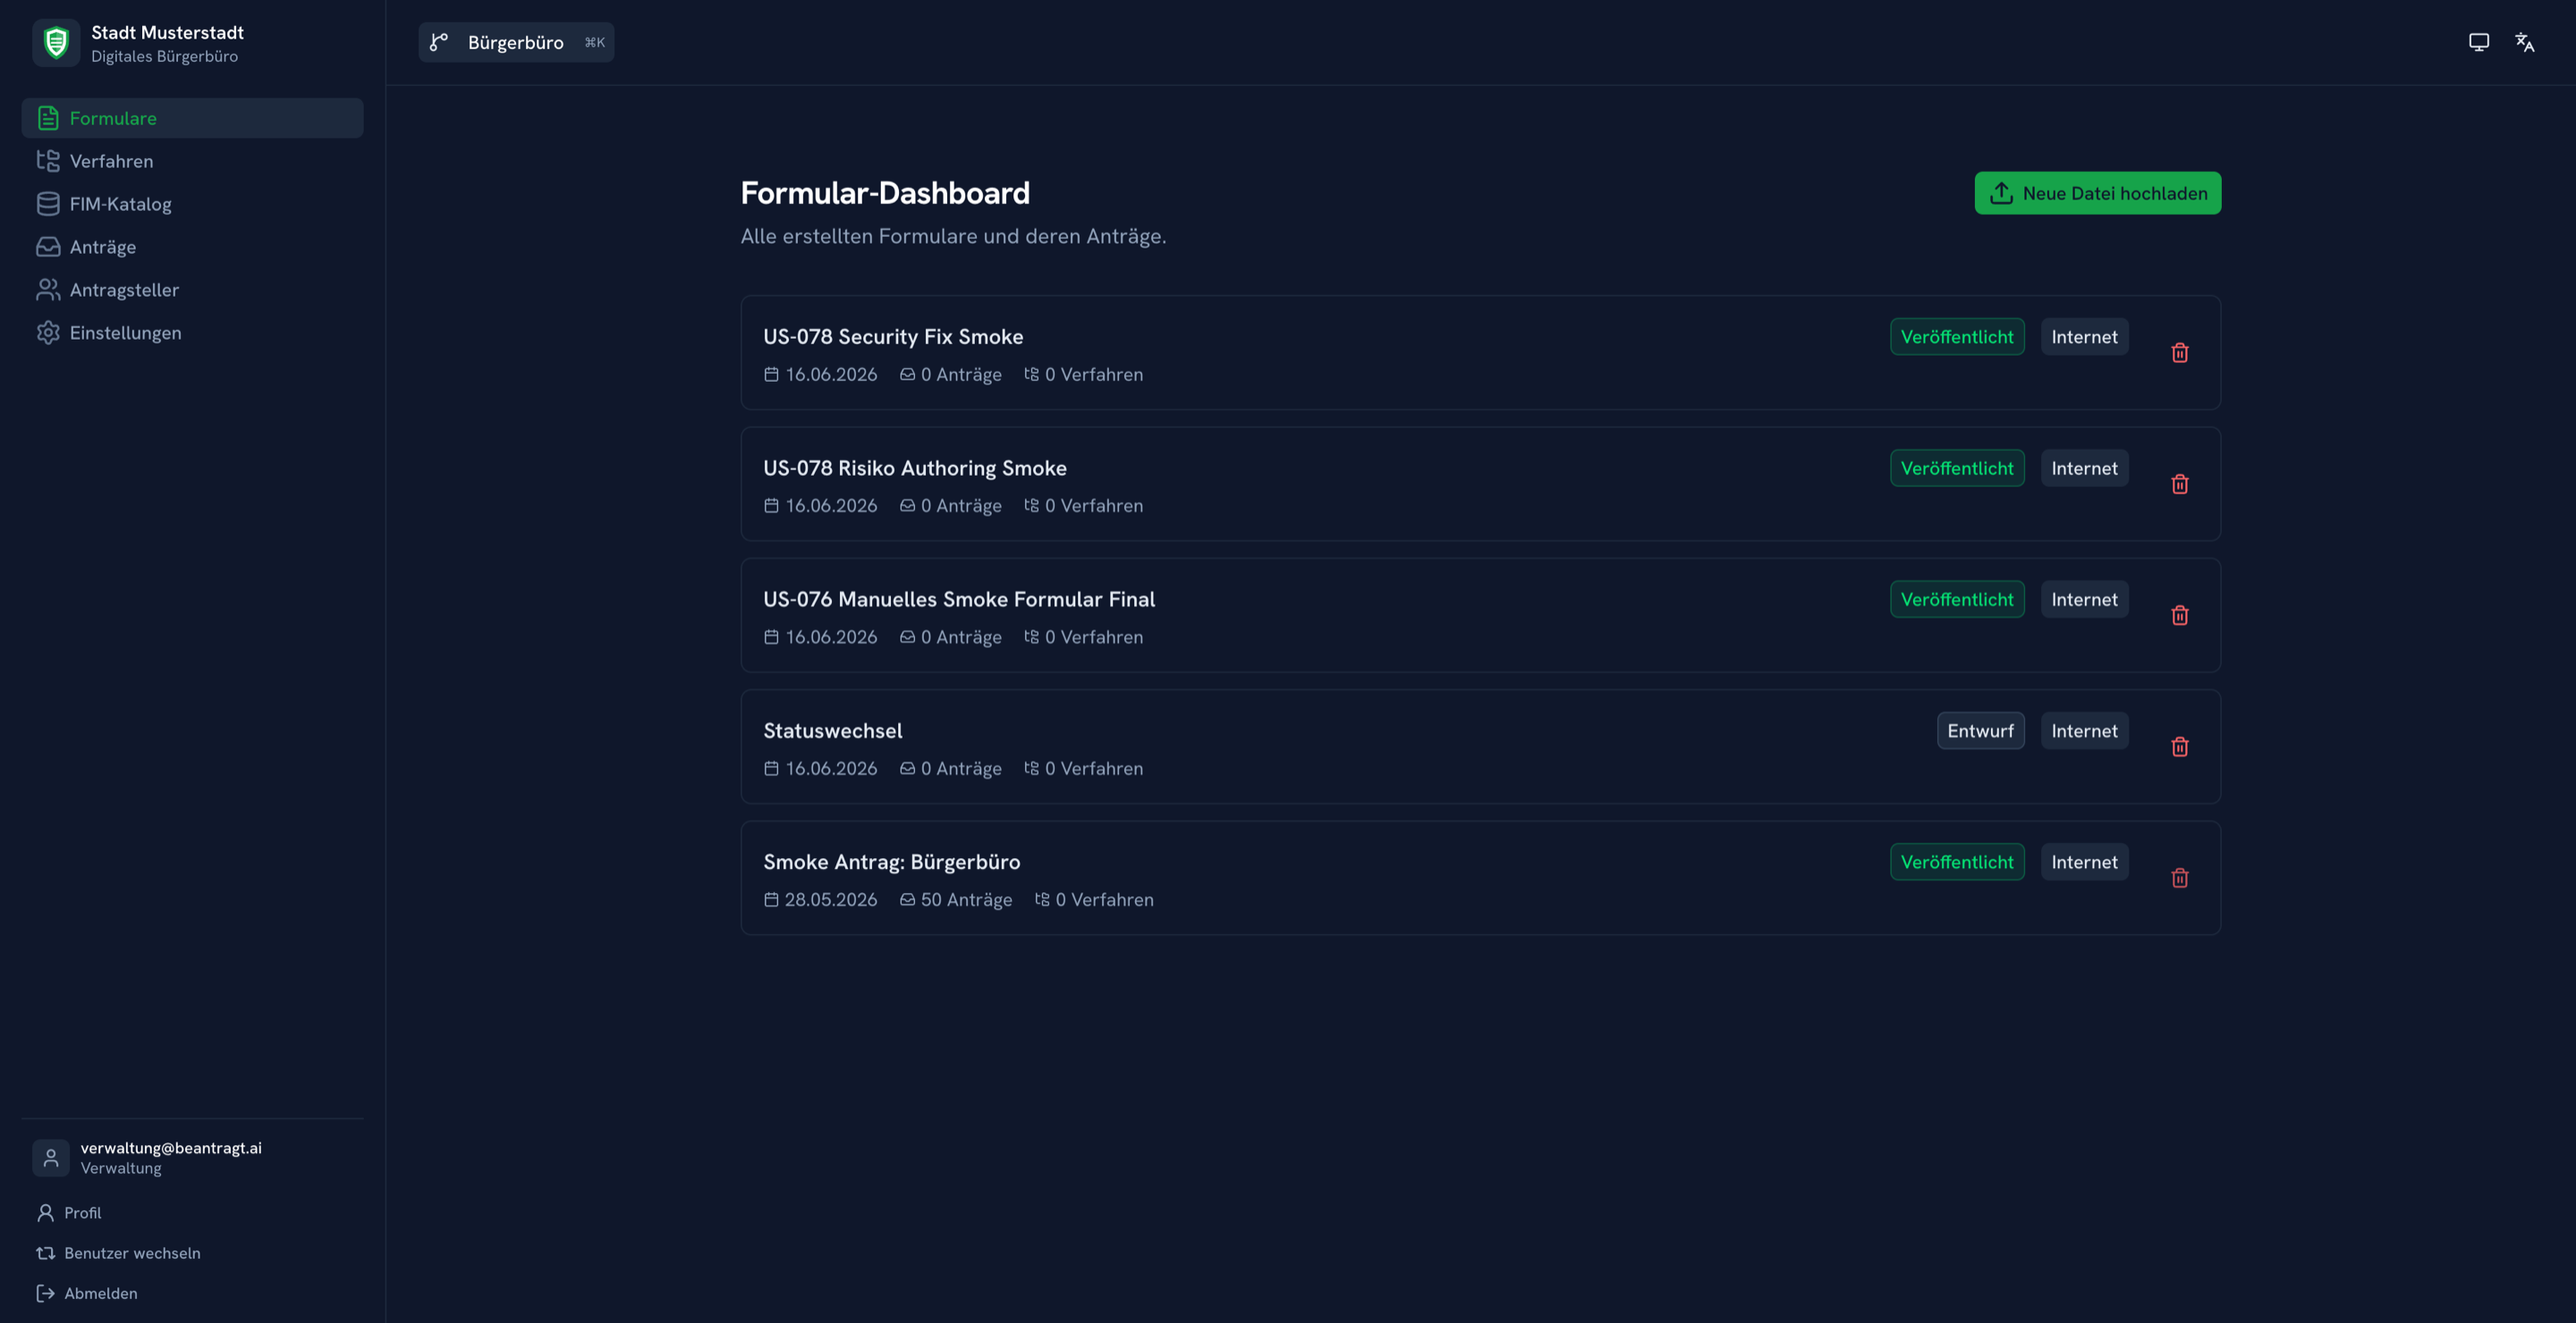Open the language translation icon

(2524, 42)
